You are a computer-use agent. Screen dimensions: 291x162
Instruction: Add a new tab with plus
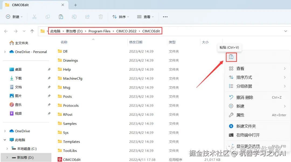click(75, 5)
